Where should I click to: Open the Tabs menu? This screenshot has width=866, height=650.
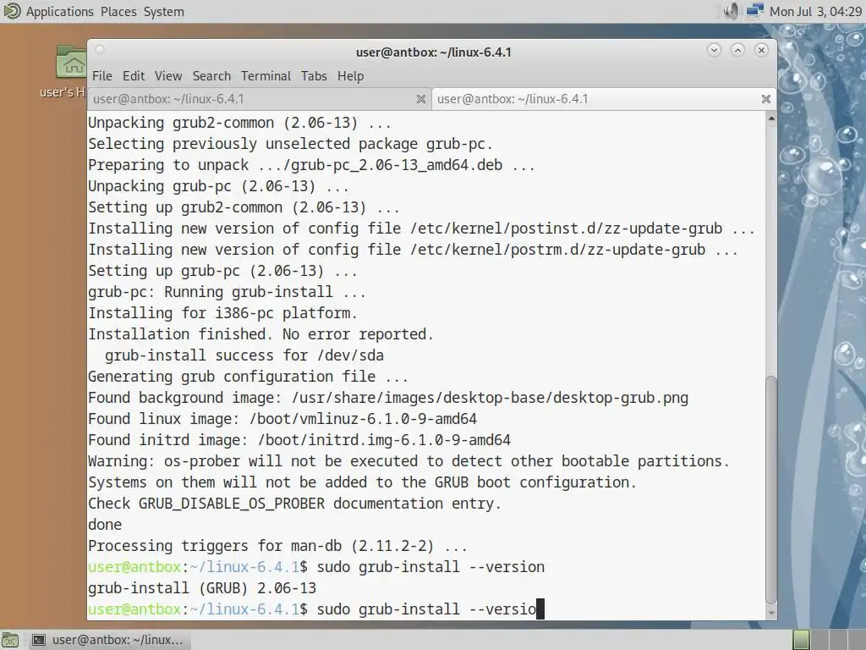point(314,75)
